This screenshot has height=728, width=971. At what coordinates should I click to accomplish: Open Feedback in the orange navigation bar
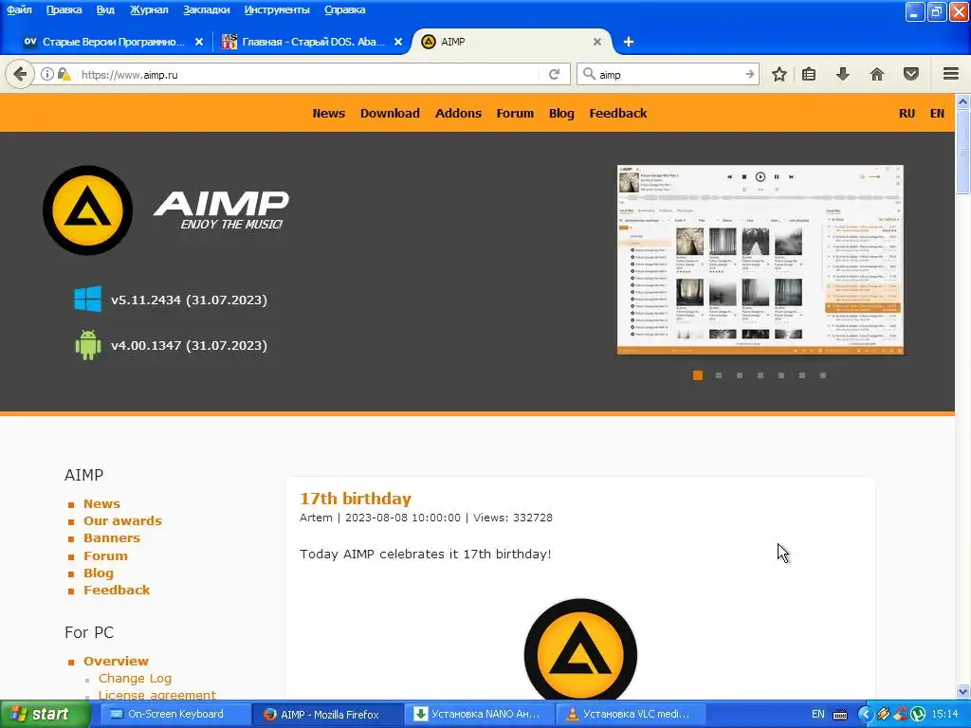[618, 114]
